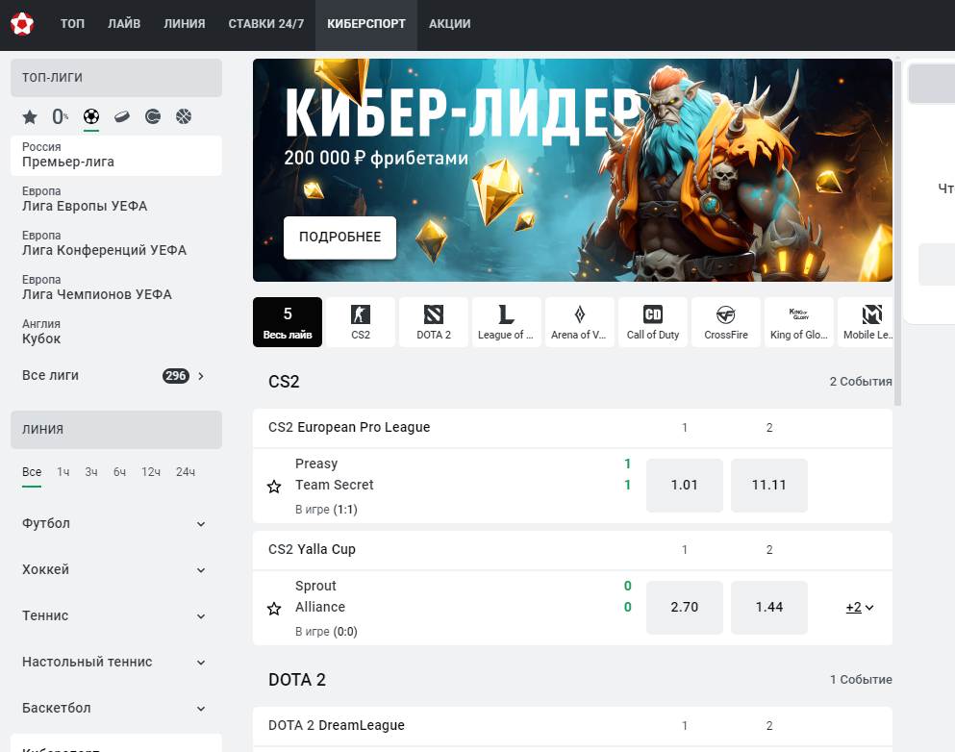Viewport: 955px width, 752px height.
Task: Expand the Хоккей category
Action: tap(115, 570)
